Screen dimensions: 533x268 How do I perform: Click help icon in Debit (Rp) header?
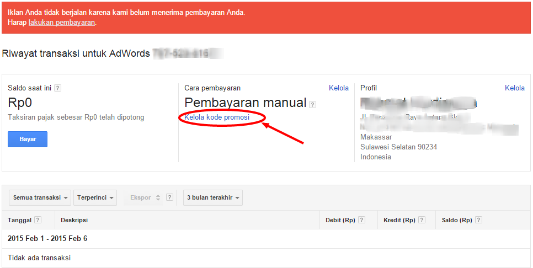coord(362,220)
